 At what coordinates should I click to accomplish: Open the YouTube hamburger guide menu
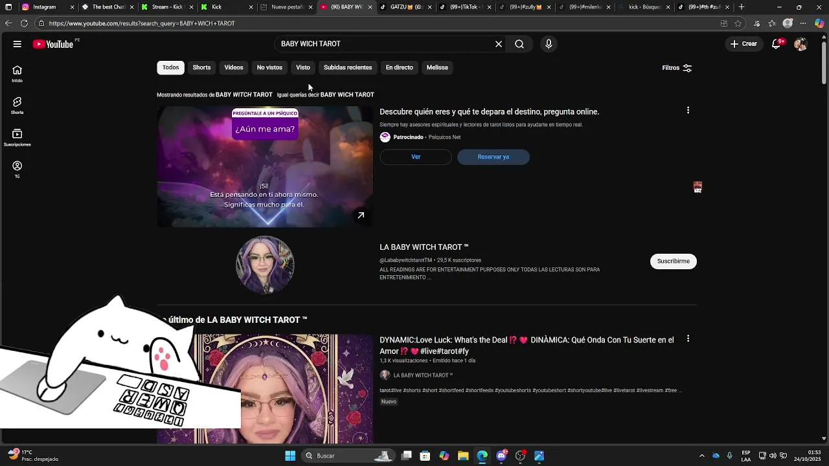coord(17,44)
